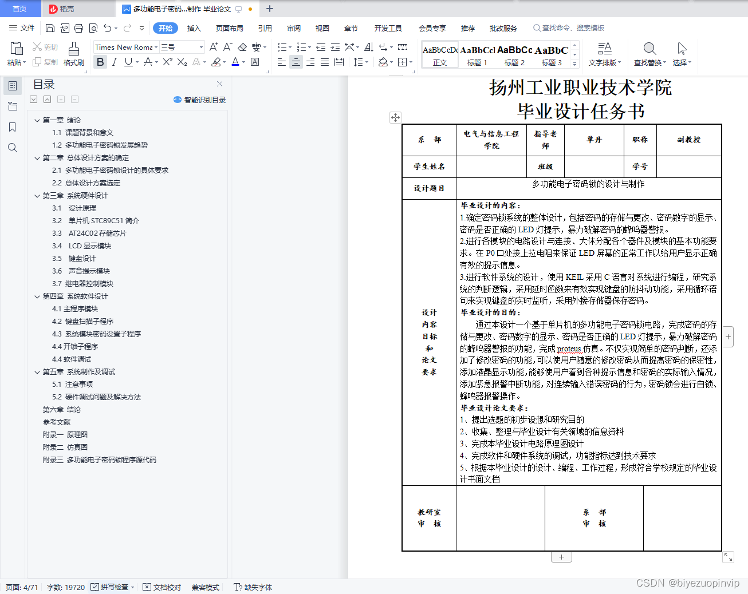Align text right
Screen dimensions: 748x594
click(310, 62)
